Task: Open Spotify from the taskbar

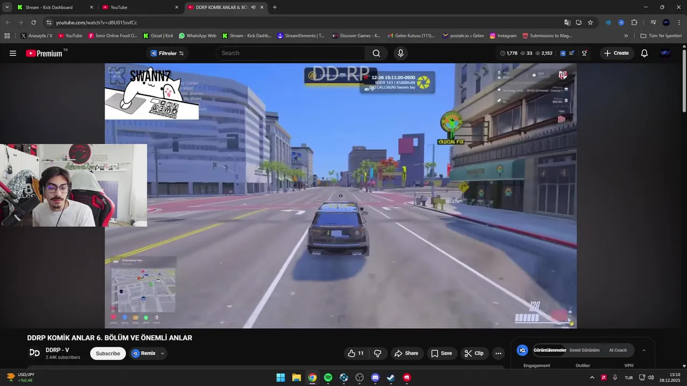Action: point(328,377)
